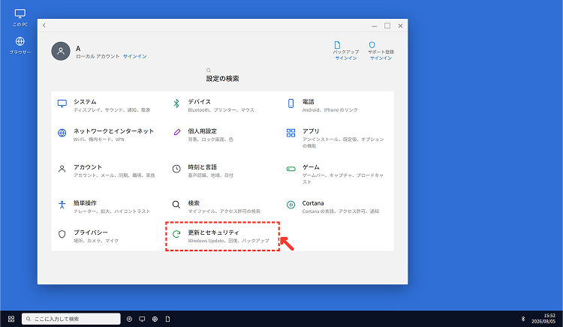Screen dimensions: 563x327
Task: Click the プライバシー shield icon
Action: pyautogui.click(x=62, y=234)
